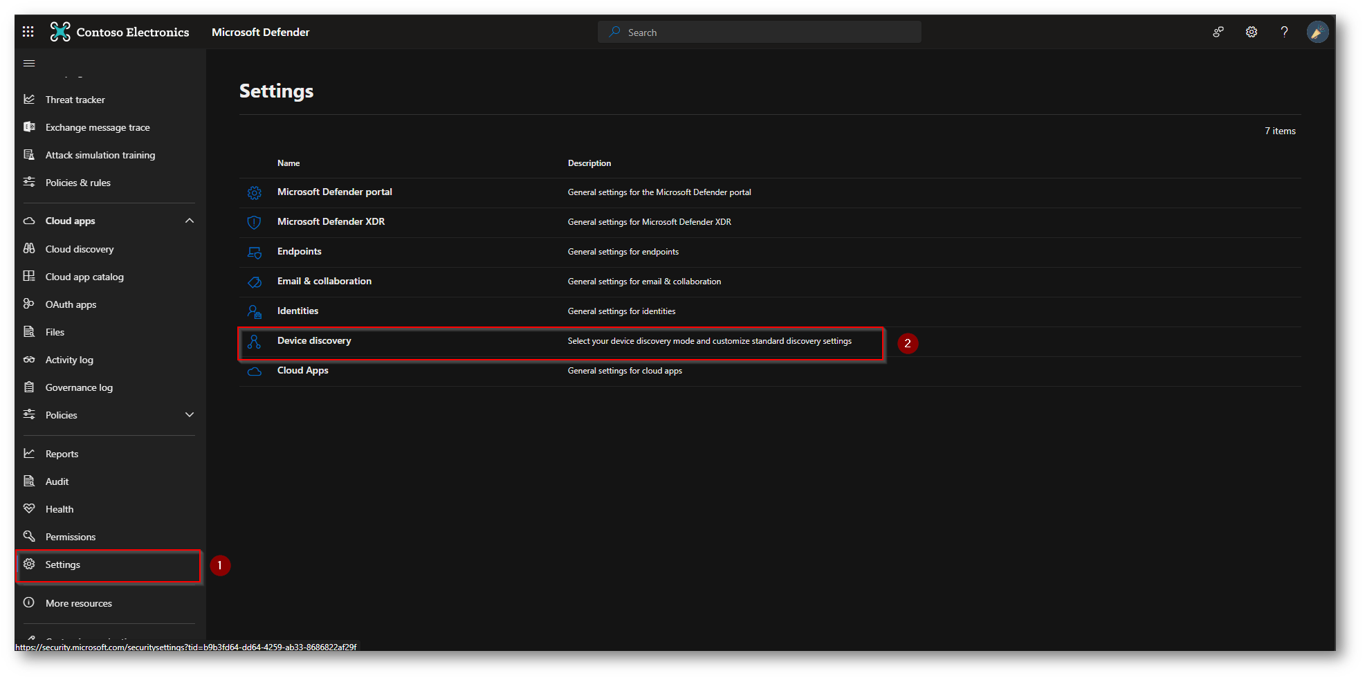
Task: Click the Audit document icon
Action: coord(29,481)
